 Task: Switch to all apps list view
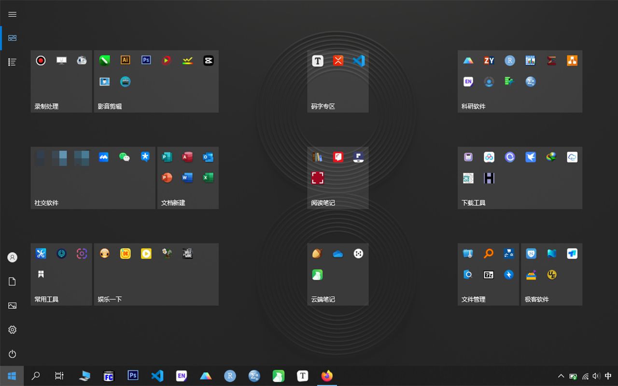pyautogui.click(x=13, y=62)
